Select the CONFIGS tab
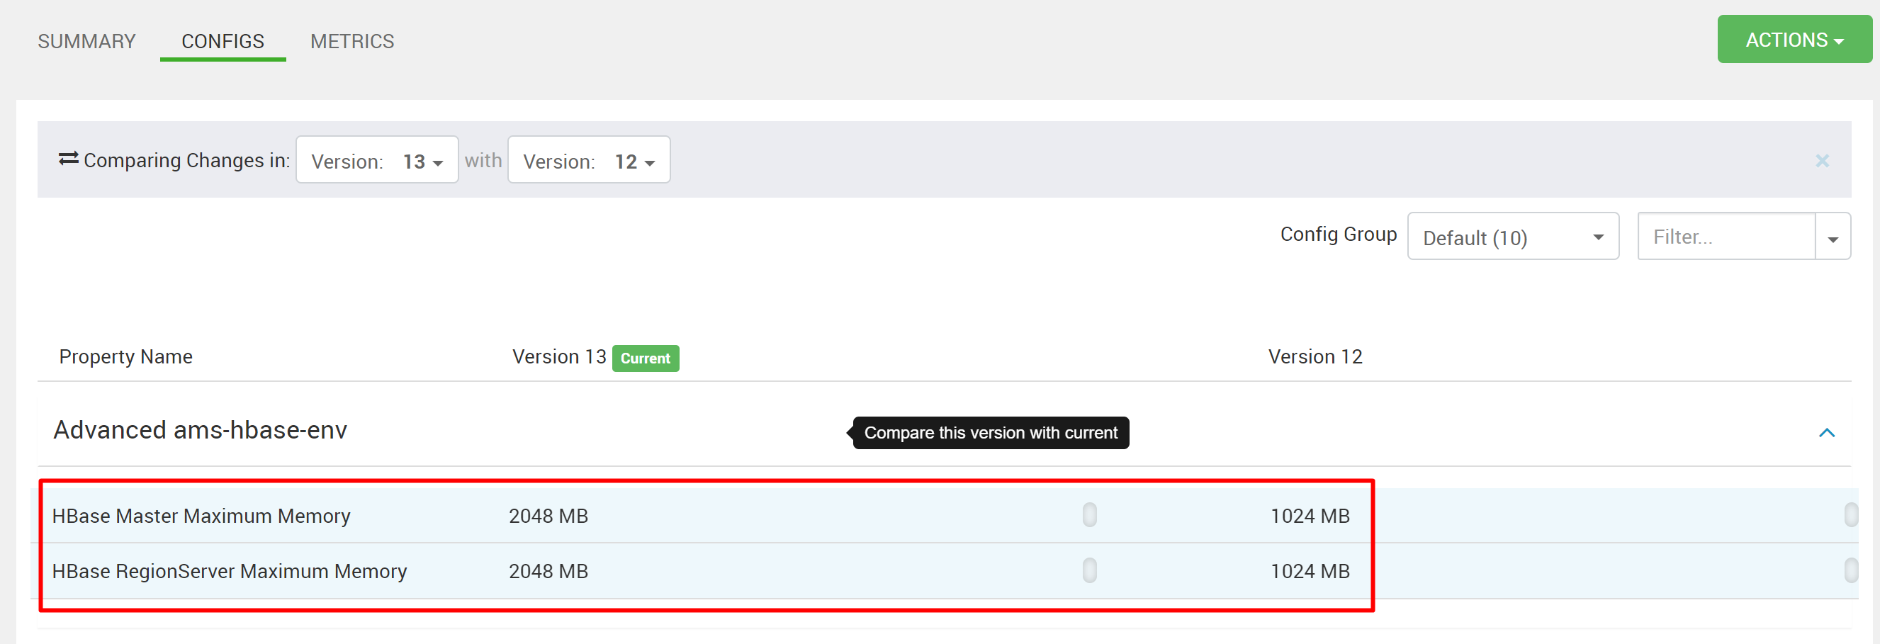 click(x=223, y=42)
